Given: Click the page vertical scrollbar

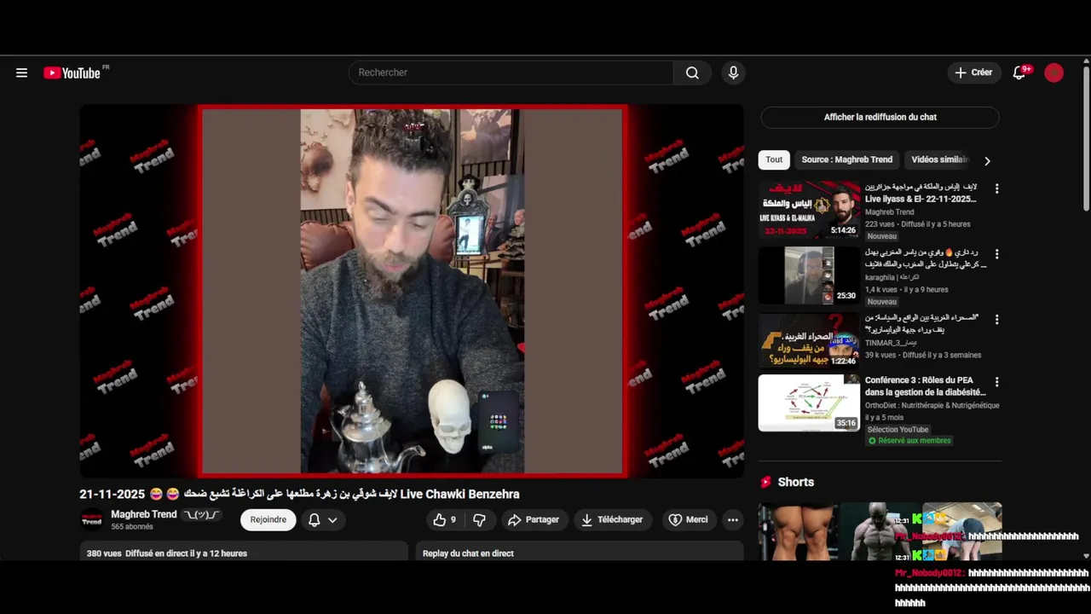Looking at the screenshot, I should (1085, 136).
